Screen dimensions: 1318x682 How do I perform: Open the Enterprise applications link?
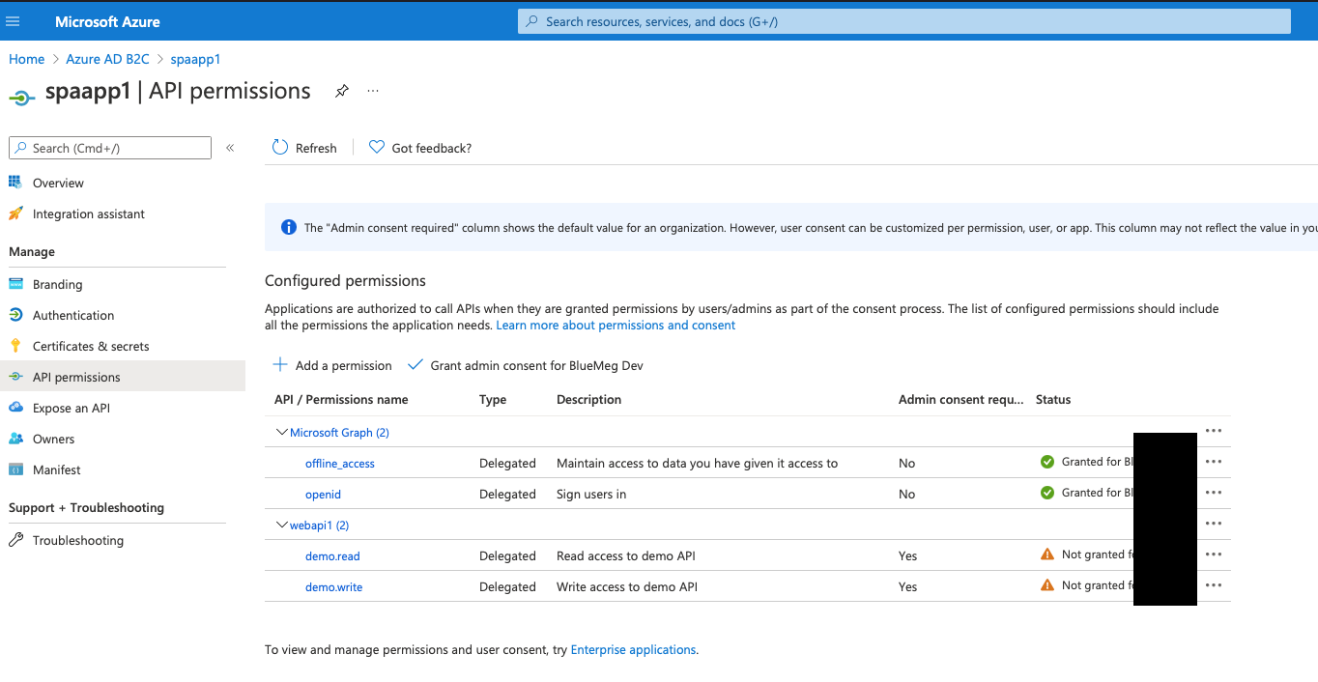[x=633, y=649]
